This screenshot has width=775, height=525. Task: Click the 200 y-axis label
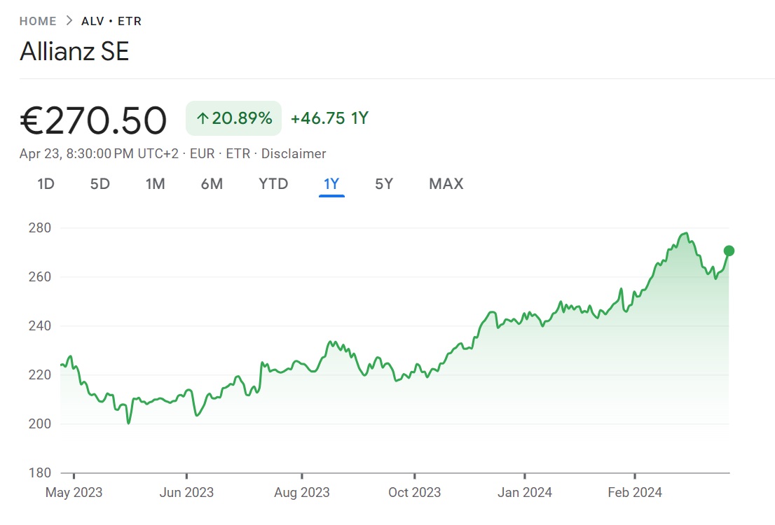click(39, 423)
